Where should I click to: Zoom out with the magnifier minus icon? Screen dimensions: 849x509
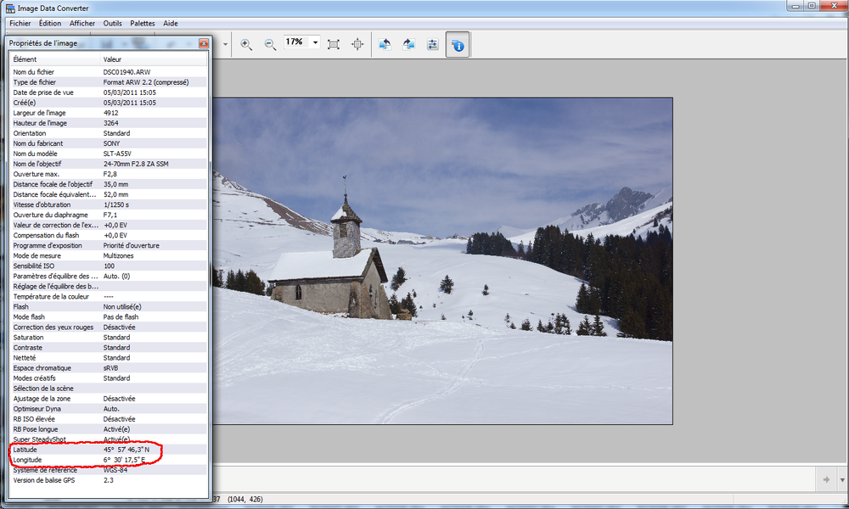coord(270,44)
